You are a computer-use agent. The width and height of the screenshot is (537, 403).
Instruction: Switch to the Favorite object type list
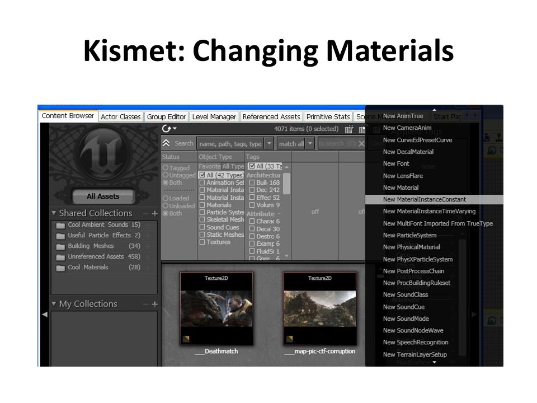tap(210, 166)
